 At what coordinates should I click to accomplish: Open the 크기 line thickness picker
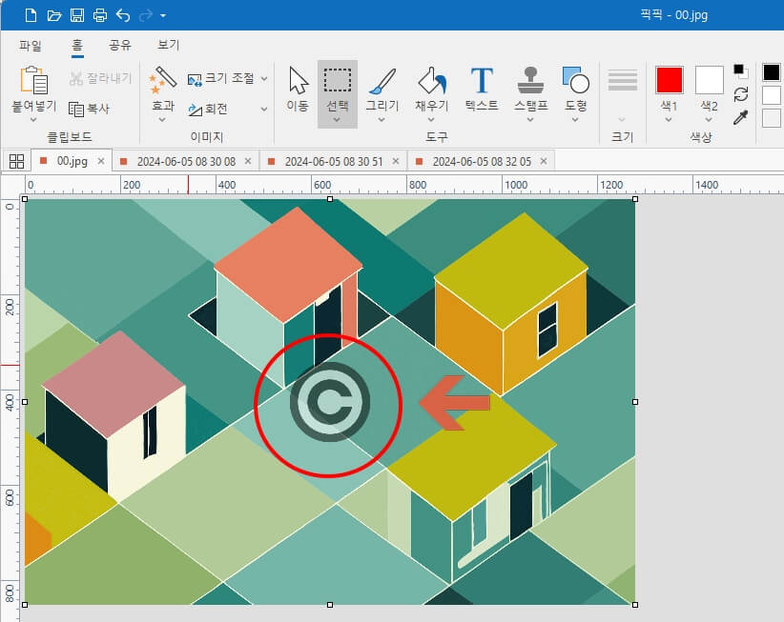(622, 94)
